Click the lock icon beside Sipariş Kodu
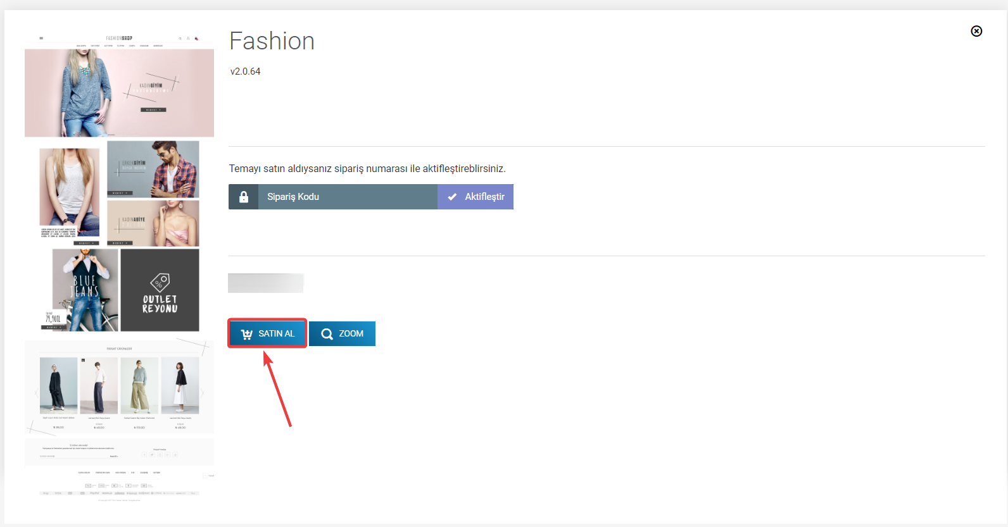This screenshot has width=1008, height=527. (244, 197)
